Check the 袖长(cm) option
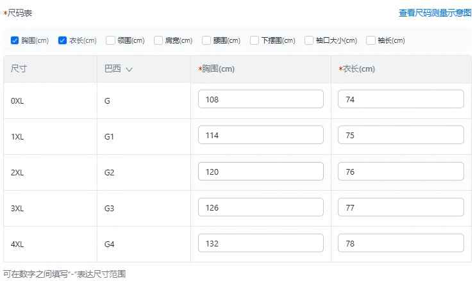 (371, 40)
